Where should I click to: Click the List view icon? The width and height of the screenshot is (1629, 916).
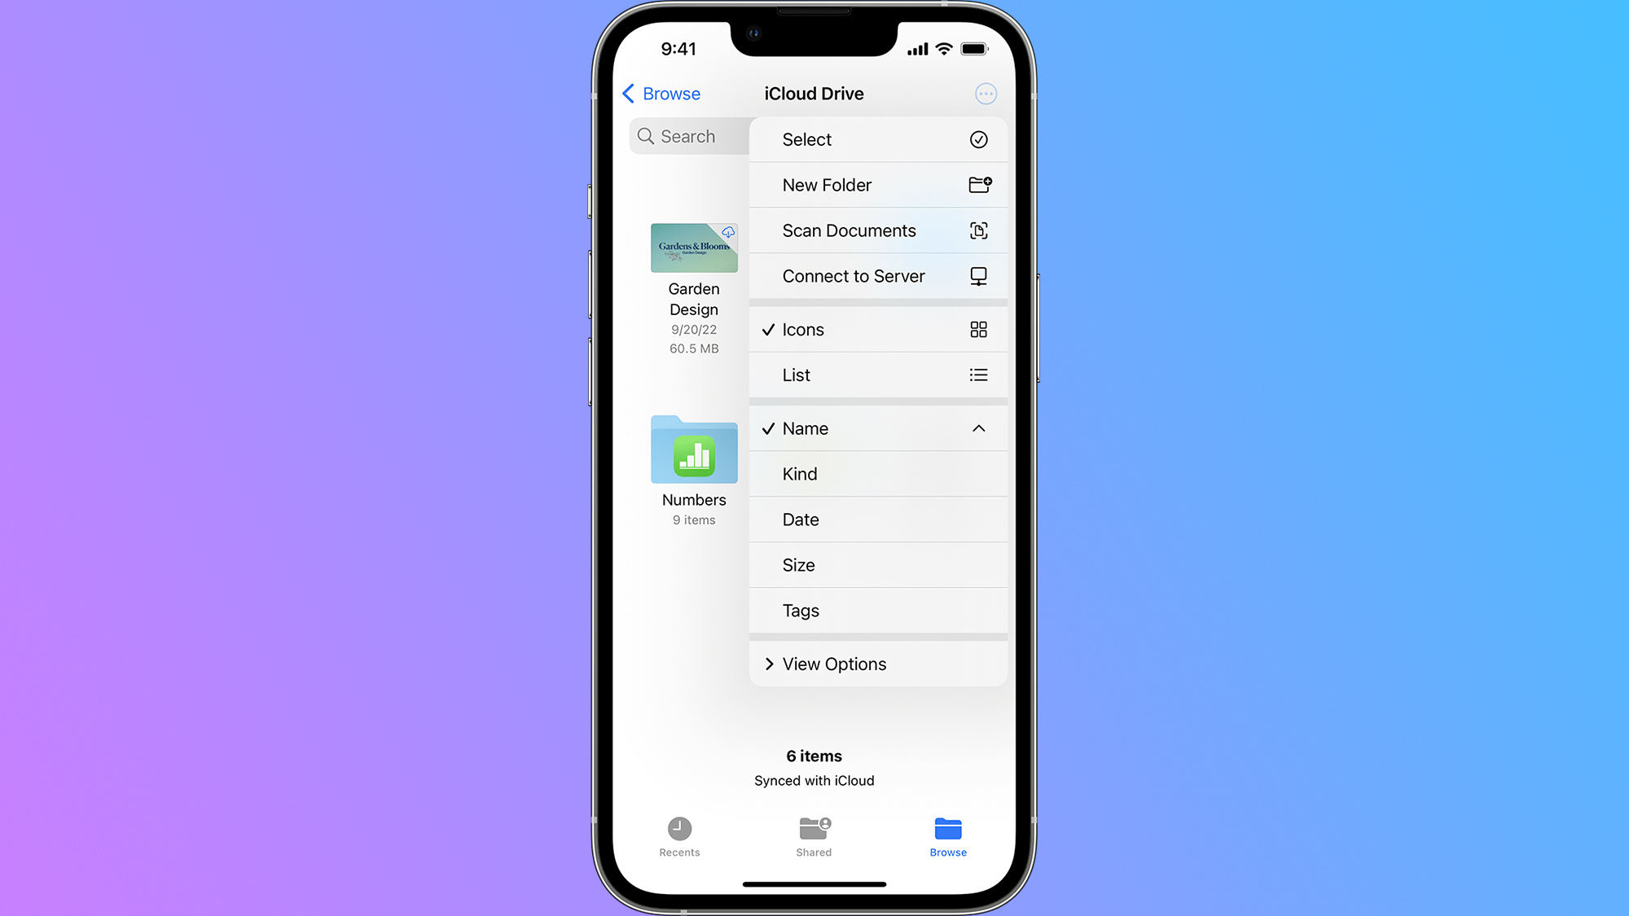point(978,375)
